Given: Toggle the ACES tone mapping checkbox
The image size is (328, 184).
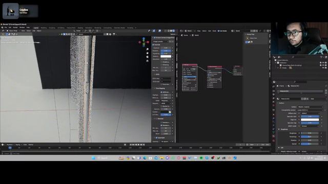Looking at the screenshot, I should pyautogui.click(x=161, y=92).
